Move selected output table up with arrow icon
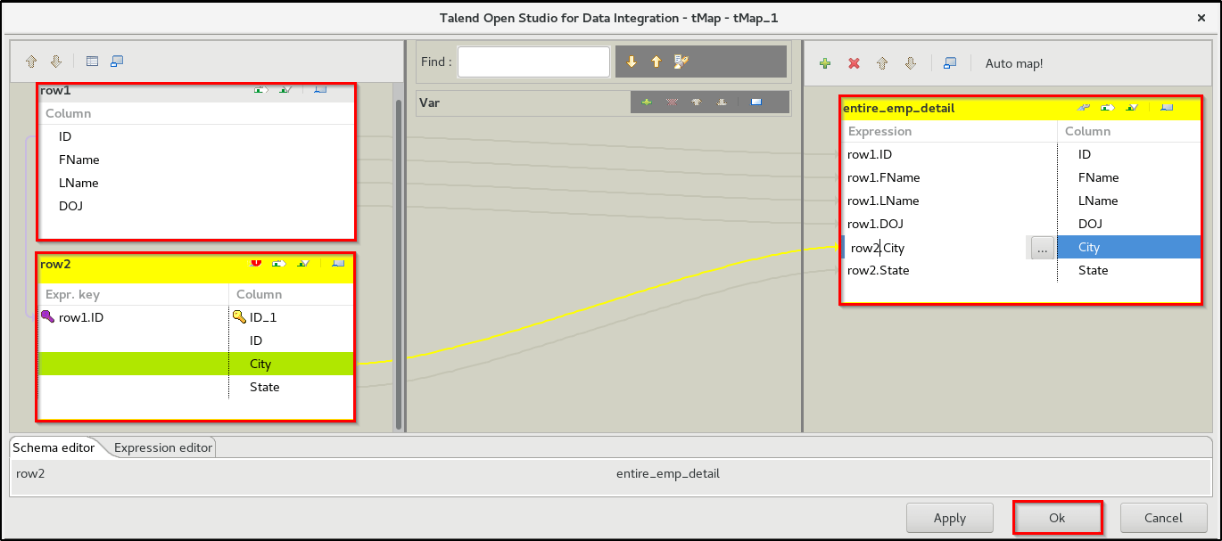 coord(882,62)
